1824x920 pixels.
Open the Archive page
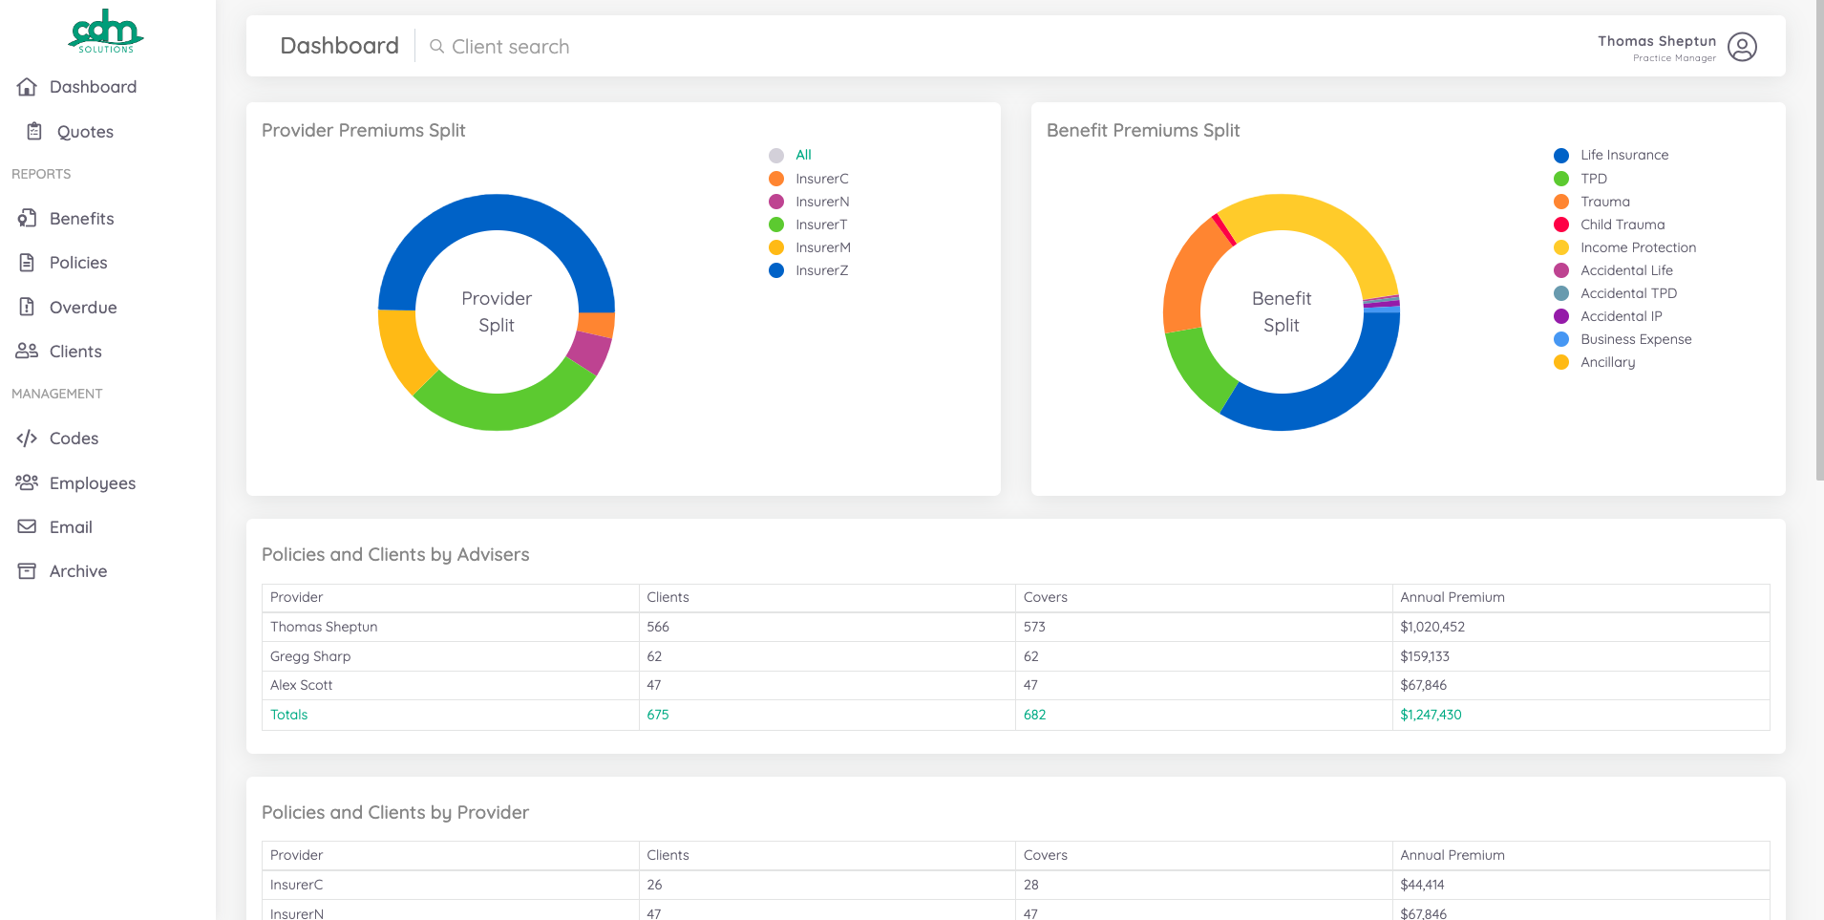[x=78, y=571]
